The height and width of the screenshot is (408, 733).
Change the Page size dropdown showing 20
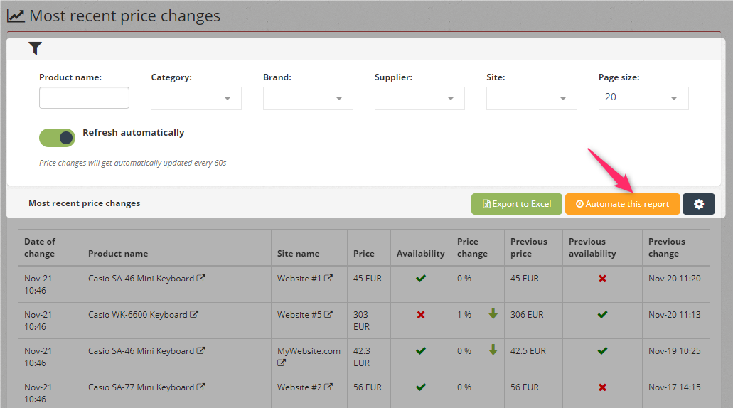(643, 98)
